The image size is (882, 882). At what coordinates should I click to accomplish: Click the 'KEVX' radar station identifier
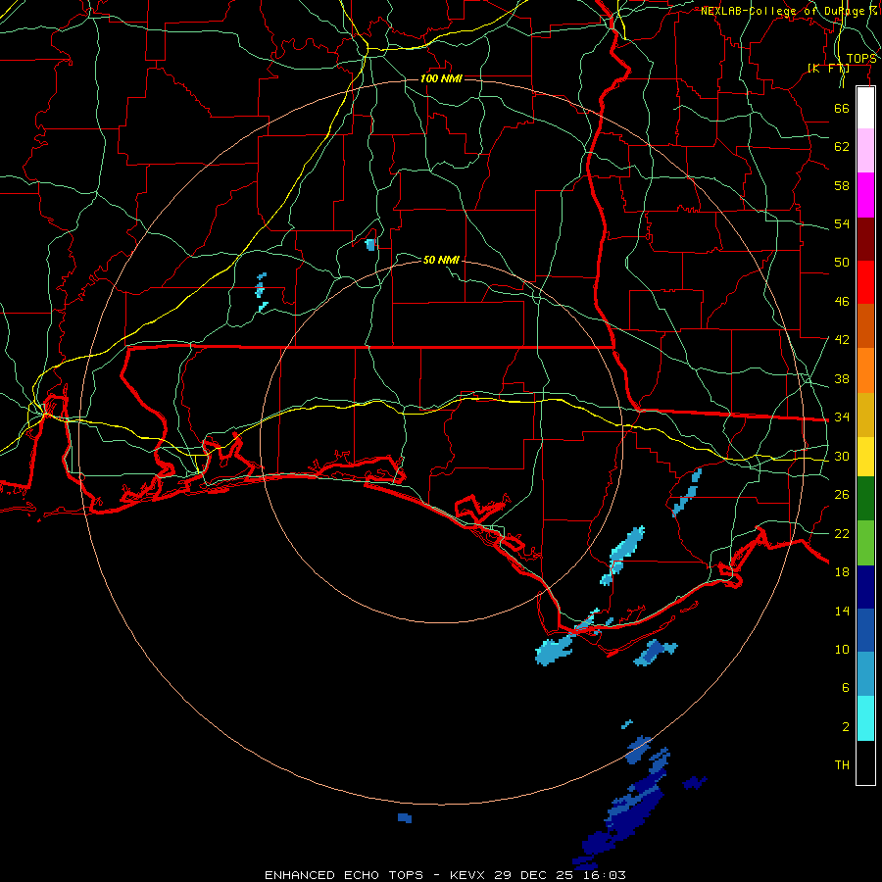469,875
